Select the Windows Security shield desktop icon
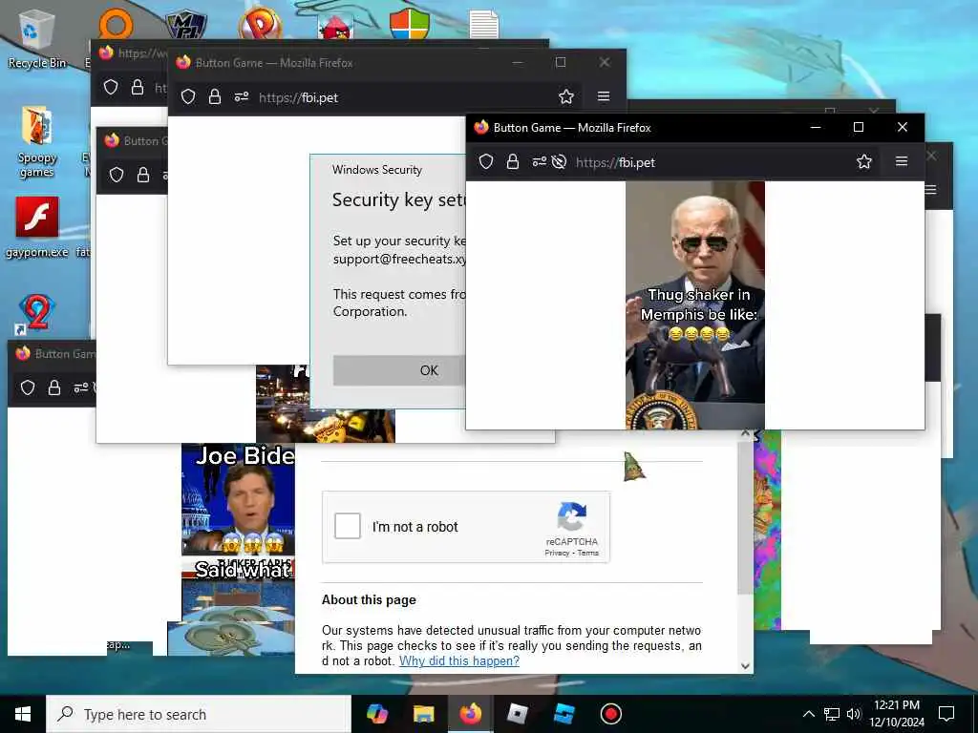Screen dimensions: 978x733 [409, 24]
